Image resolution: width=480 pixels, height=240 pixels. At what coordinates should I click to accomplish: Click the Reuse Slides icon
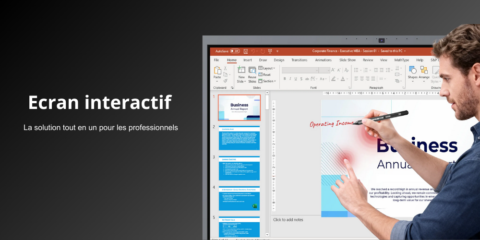[x=252, y=70]
